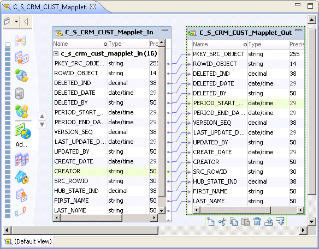Select the highlighted 'Ad...' palette tool
The image size is (319, 249).
22,135
